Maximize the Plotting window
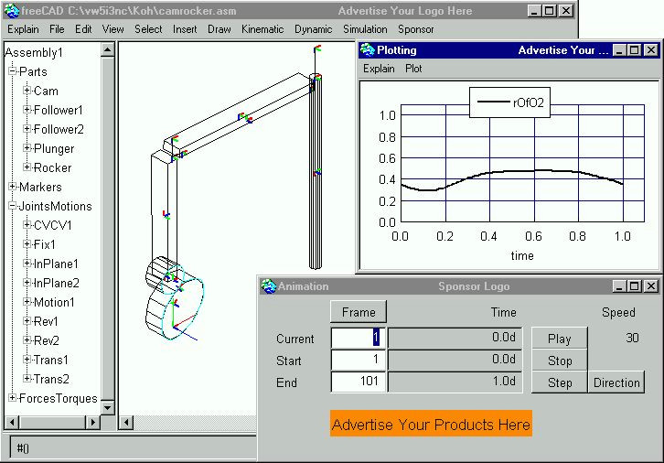The image size is (664, 463). click(x=635, y=50)
